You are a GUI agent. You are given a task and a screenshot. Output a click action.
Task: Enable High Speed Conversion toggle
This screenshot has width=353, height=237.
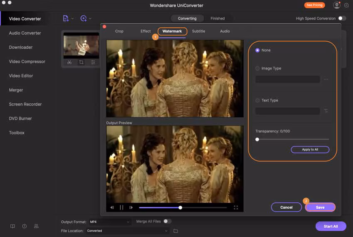342,18
